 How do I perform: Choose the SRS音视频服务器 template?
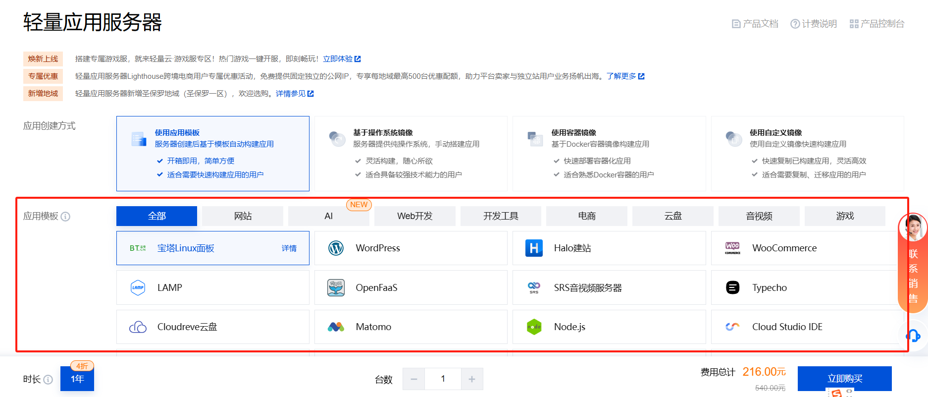pos(609,287)
